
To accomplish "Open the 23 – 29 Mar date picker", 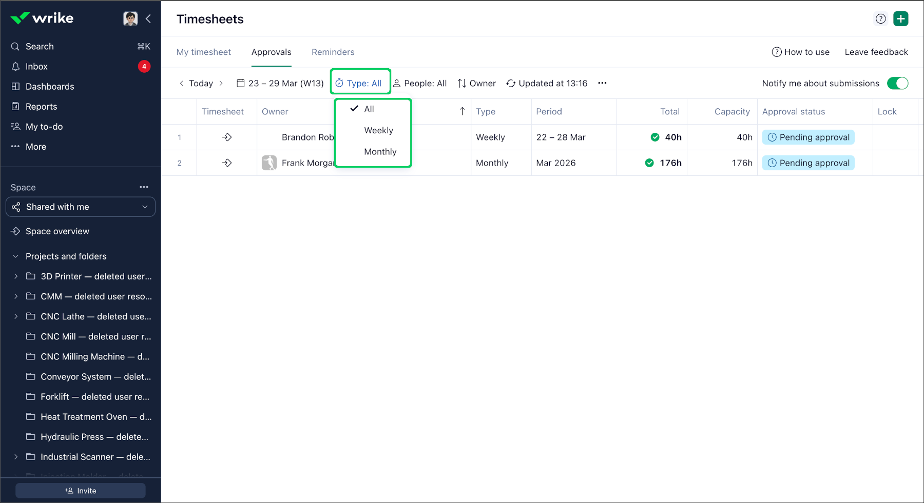I will point(280,83).
